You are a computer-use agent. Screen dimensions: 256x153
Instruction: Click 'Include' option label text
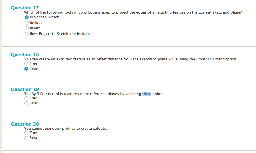pos(36,23)
